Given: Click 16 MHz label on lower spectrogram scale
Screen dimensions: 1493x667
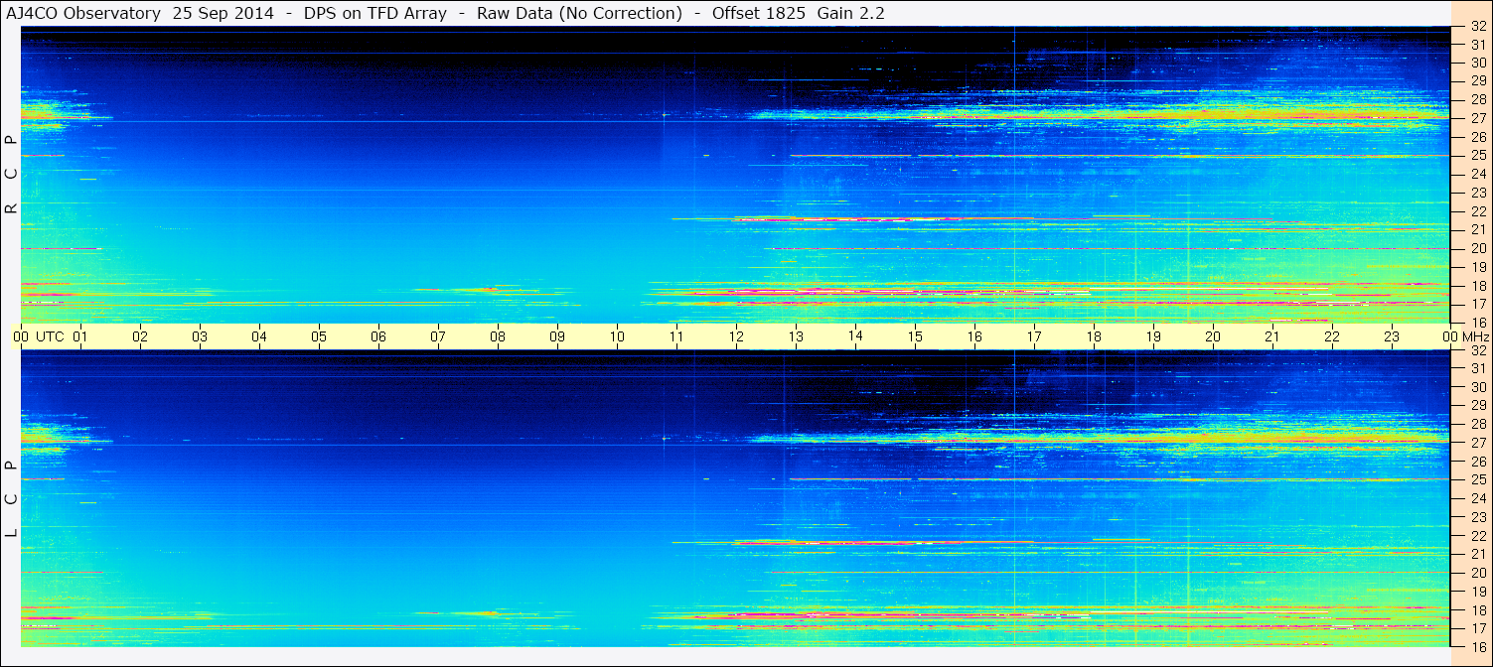Looking at the screenshot, I should pyautogui.click(x=1477, y=647).
